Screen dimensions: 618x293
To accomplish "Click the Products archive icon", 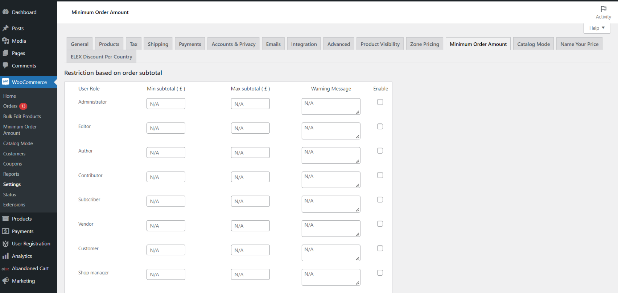I will [5, 219].
